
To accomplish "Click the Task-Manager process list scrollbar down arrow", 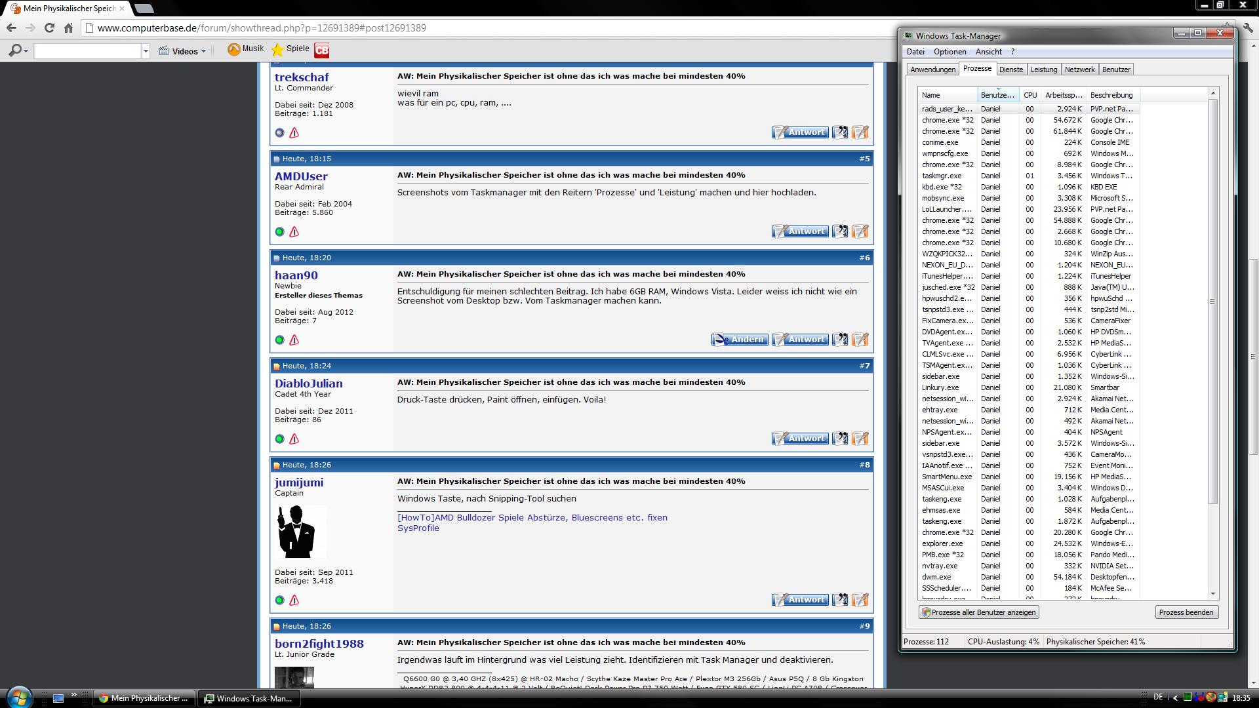I will coord(1212,593).
